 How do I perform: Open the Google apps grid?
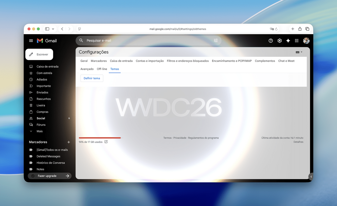[297, 41]
